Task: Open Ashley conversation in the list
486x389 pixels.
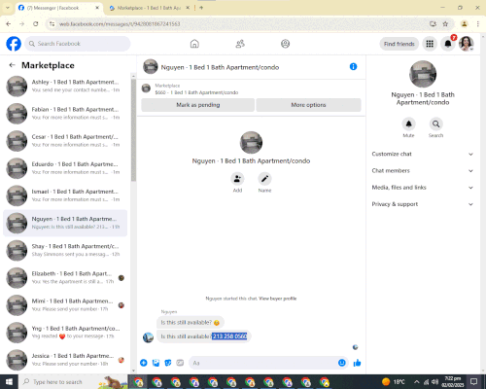Action: 65,87
